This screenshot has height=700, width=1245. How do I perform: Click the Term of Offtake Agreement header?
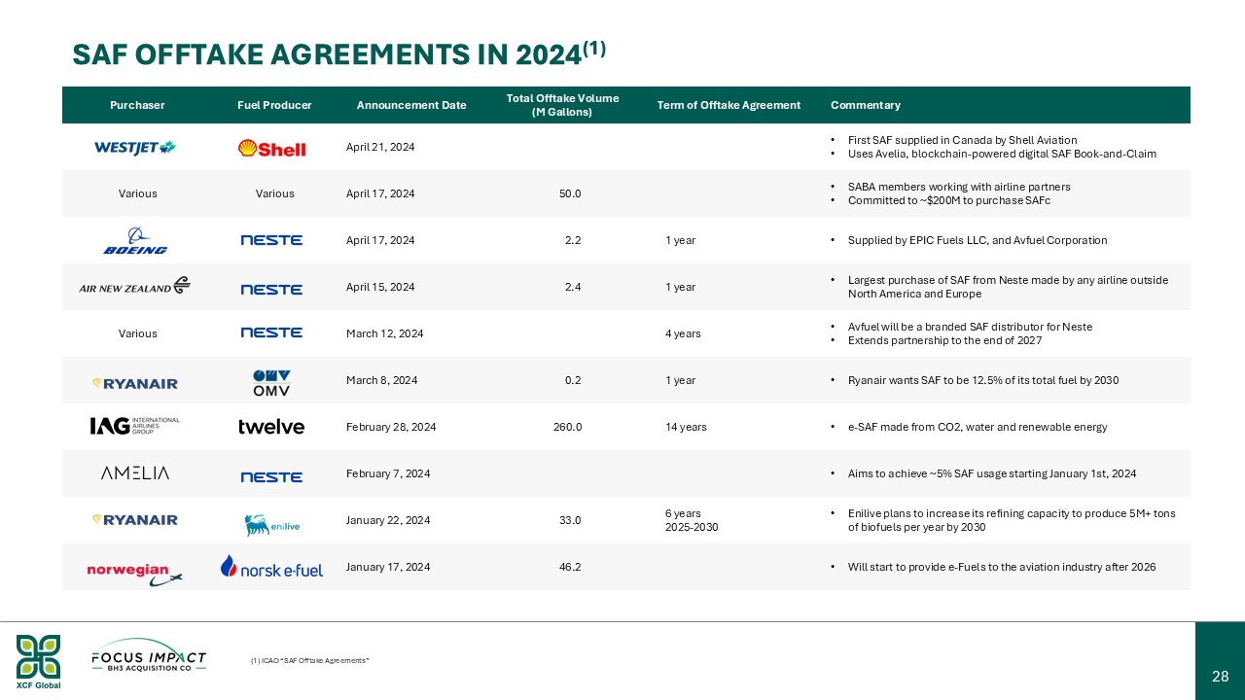tap(729, 105)
